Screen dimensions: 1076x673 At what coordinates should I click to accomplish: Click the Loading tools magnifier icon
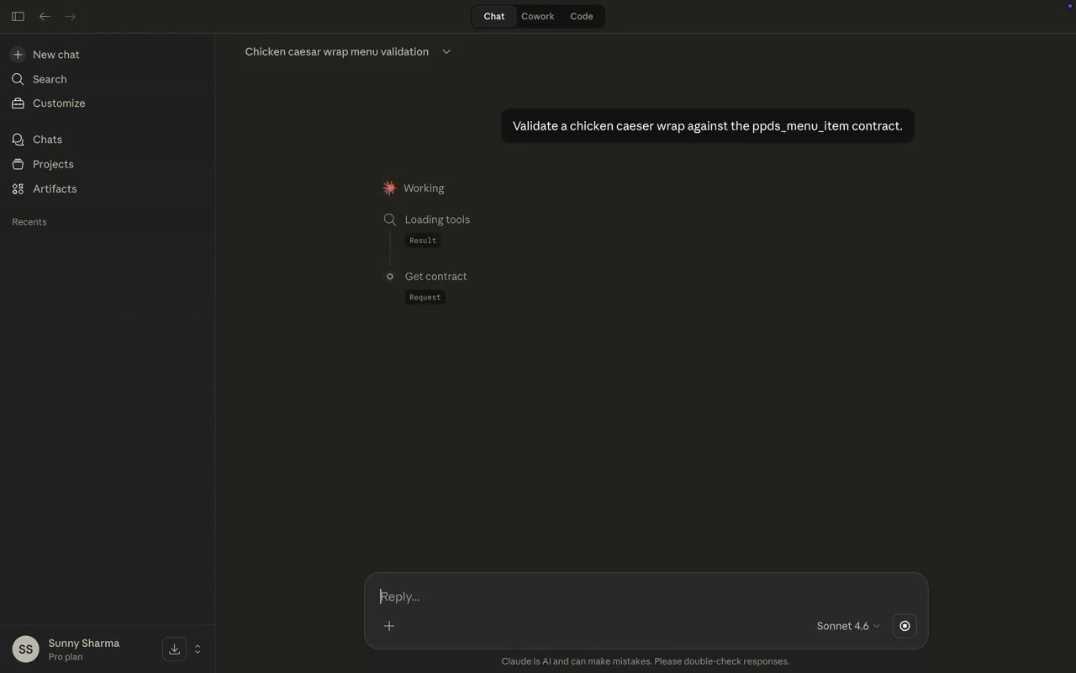390,220
